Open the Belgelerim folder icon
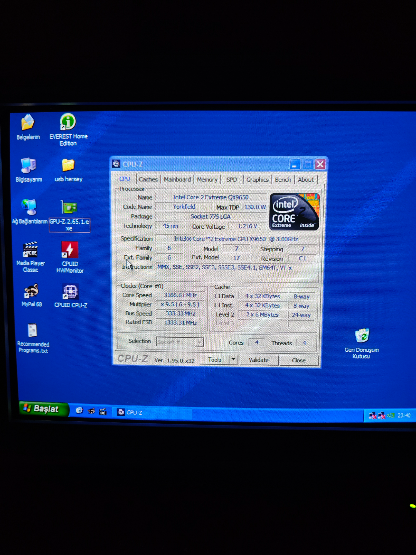 click(x=28, y=122)
